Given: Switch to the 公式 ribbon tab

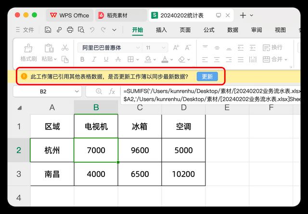Looking at the screenshot, I should [x=209, y=30].
